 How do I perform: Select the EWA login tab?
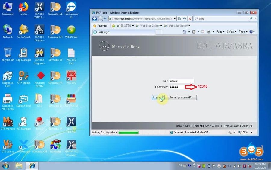123,32
